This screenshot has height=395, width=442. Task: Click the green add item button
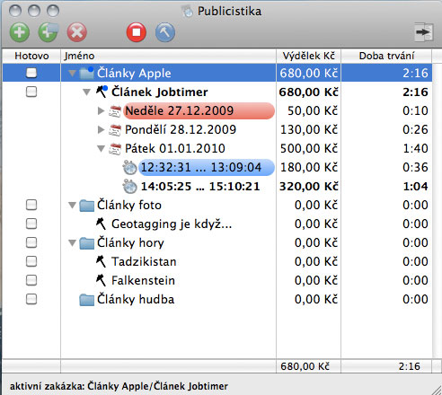pos(20,32)
